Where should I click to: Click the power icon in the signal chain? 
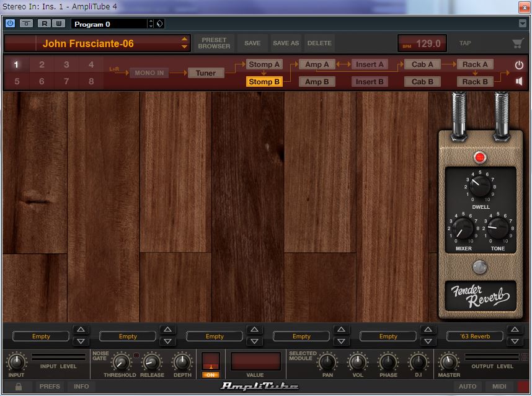pos(518,65)
